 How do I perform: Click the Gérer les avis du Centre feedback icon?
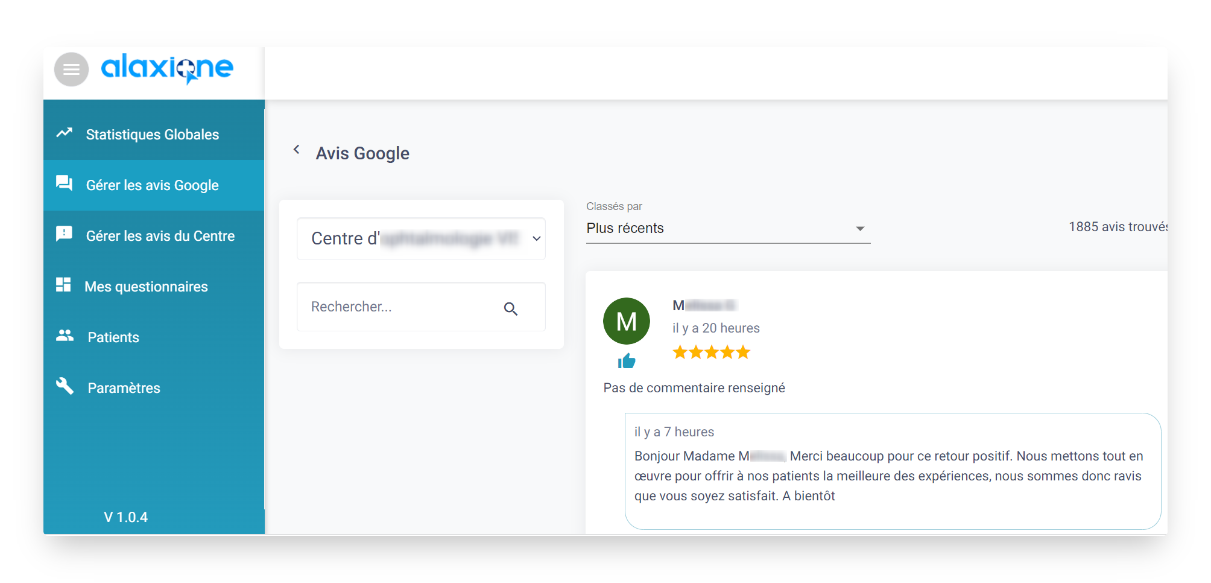click(x=64, y=234)
